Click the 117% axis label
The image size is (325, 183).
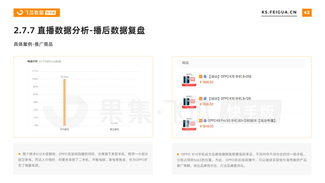pos(35,71)
